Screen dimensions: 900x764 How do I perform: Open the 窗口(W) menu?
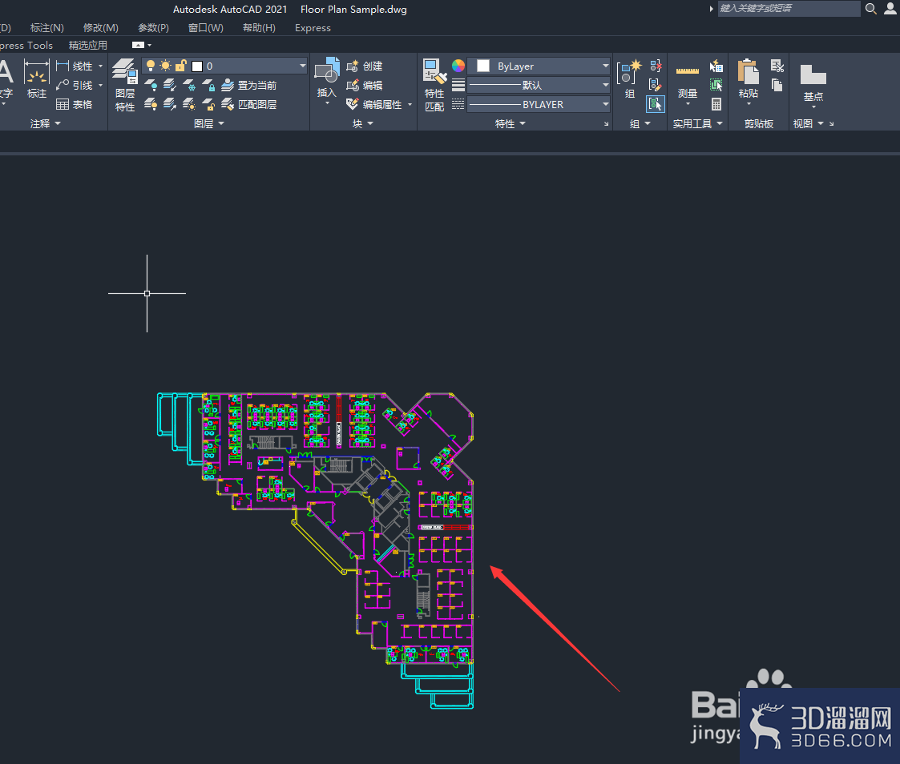pyautogui.click(x=205, y=27)
